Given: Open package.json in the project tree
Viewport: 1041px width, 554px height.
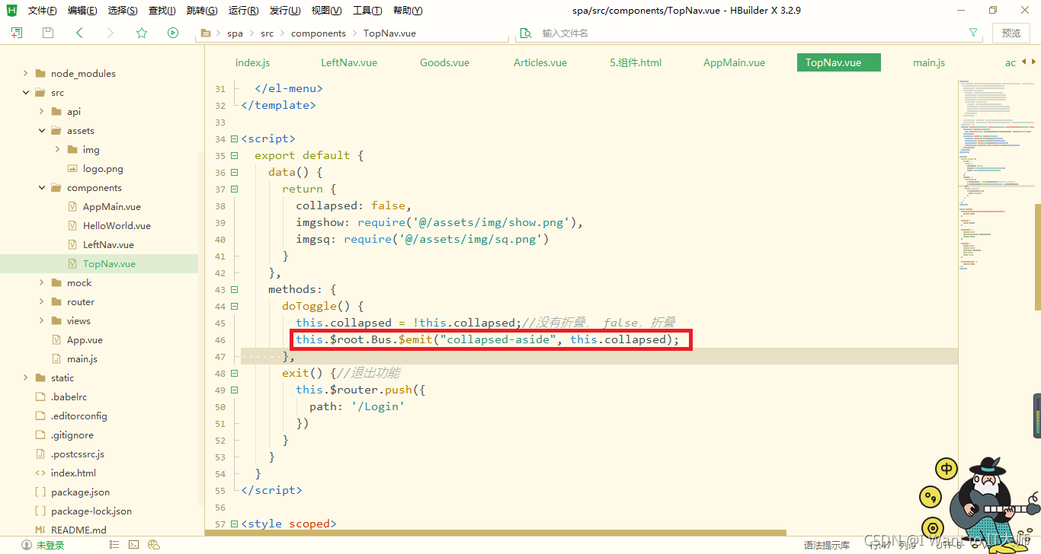Looking at the screenshot, I should [80, 492].
